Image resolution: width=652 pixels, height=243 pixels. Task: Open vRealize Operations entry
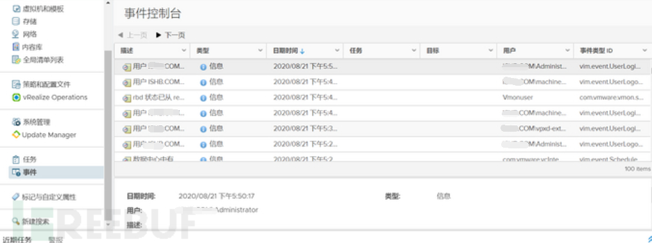(55, 97)
